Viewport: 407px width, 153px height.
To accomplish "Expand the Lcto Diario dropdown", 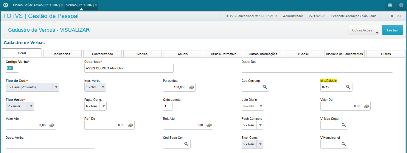I will click(x=260, y=106).
